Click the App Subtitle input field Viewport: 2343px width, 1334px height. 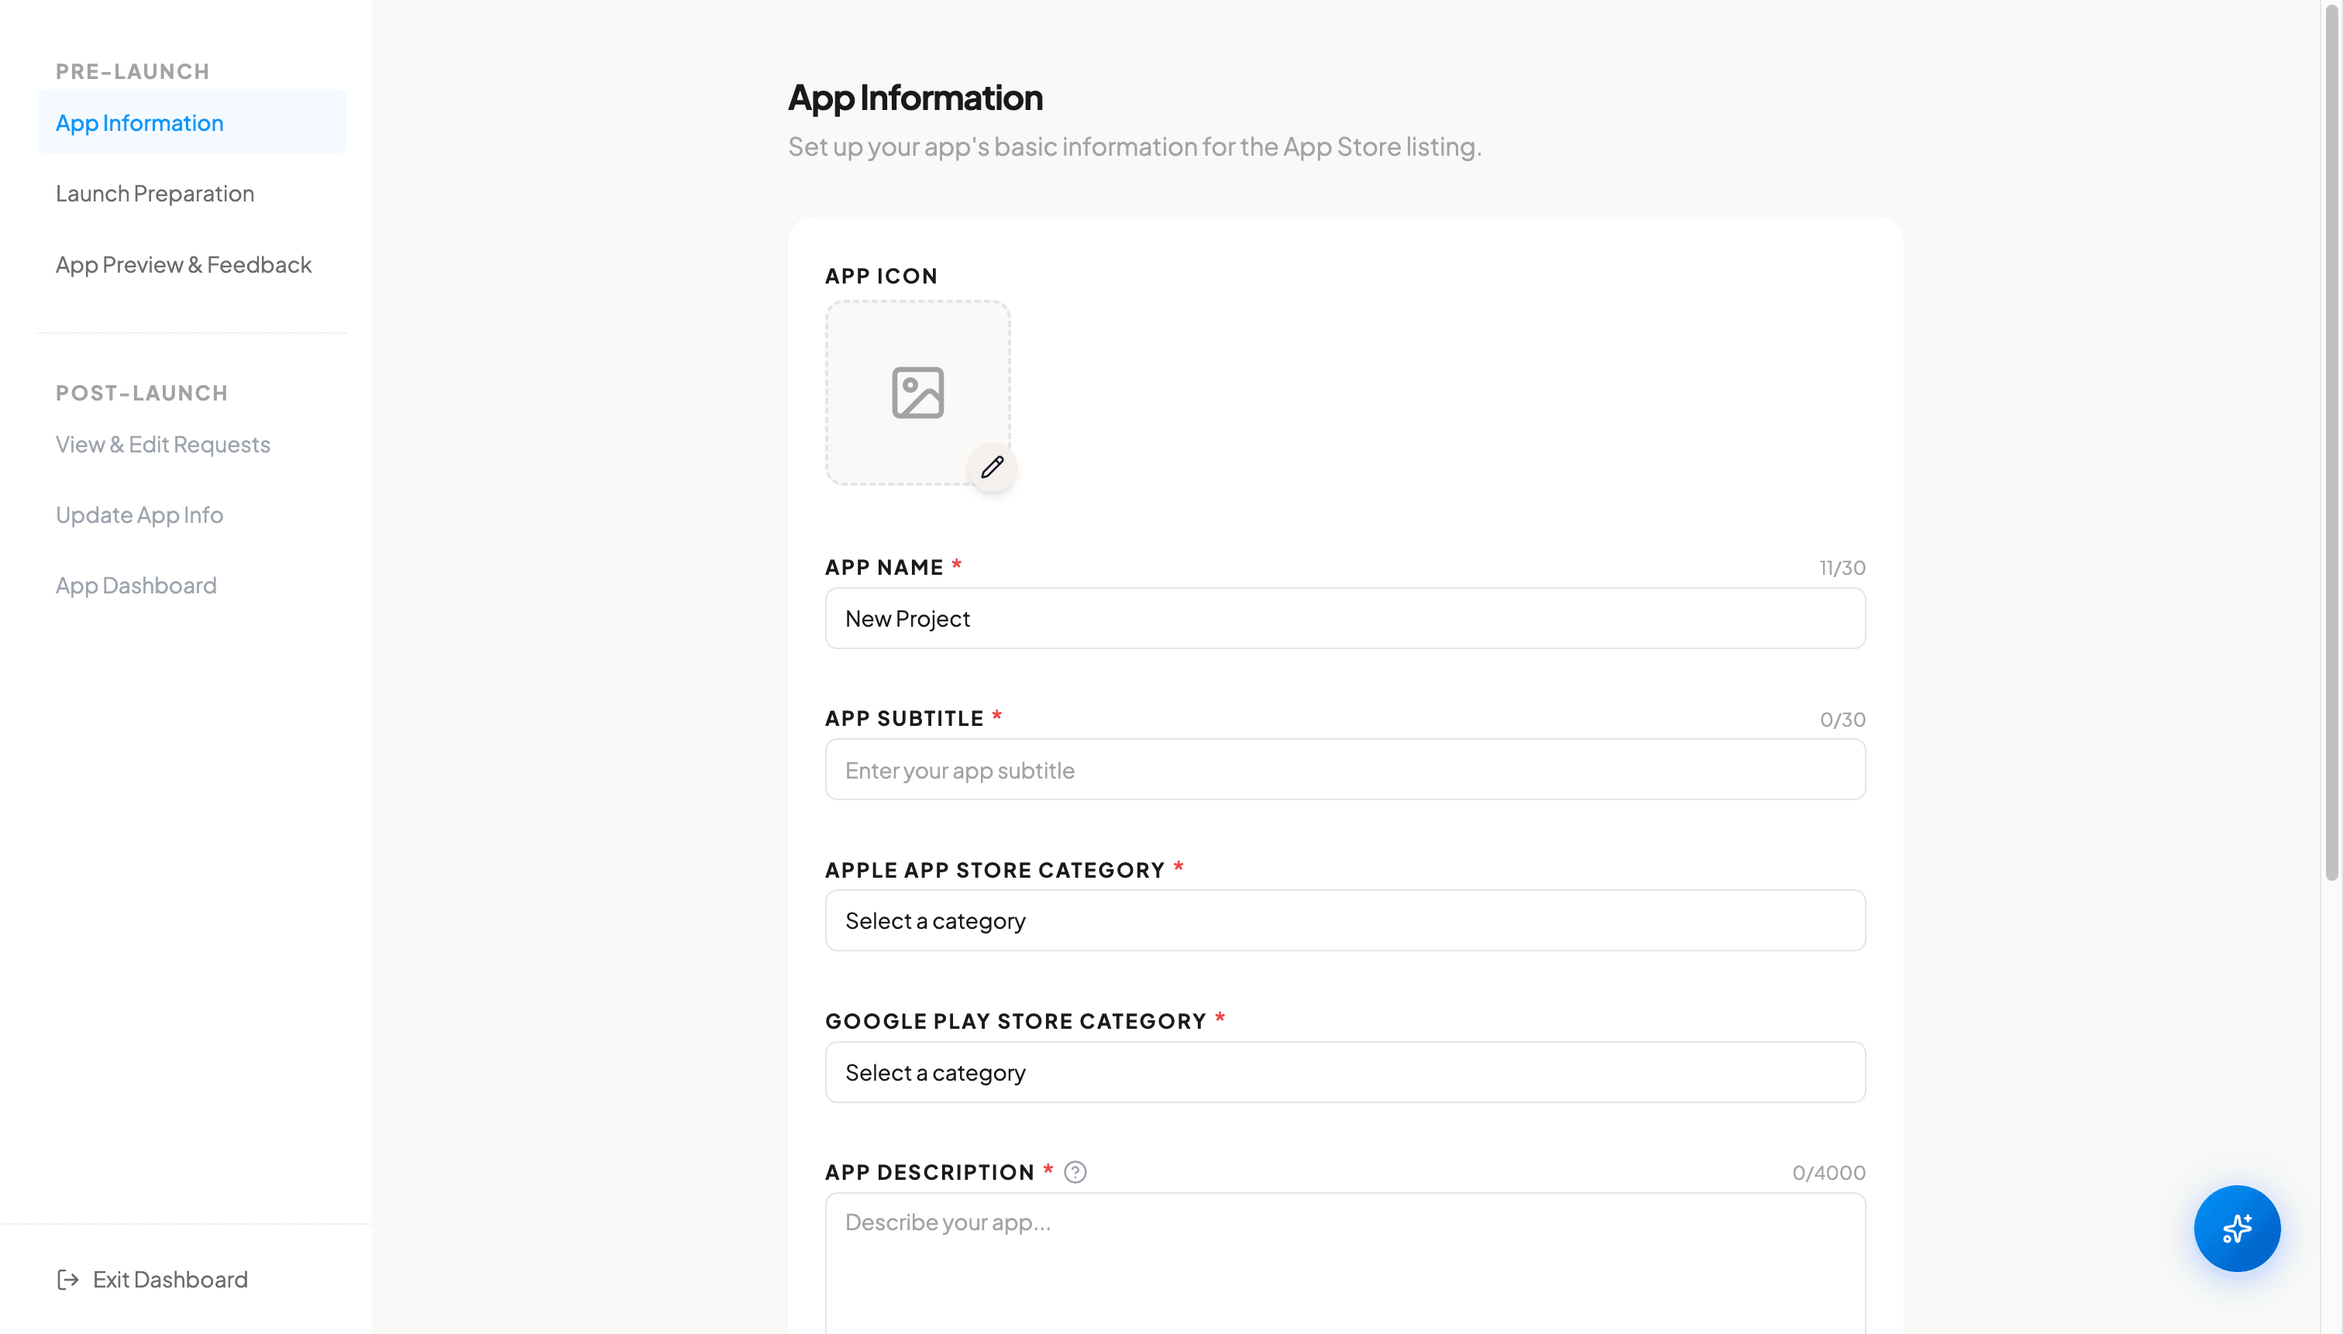pyautogui.click(x=1344, y=769)
